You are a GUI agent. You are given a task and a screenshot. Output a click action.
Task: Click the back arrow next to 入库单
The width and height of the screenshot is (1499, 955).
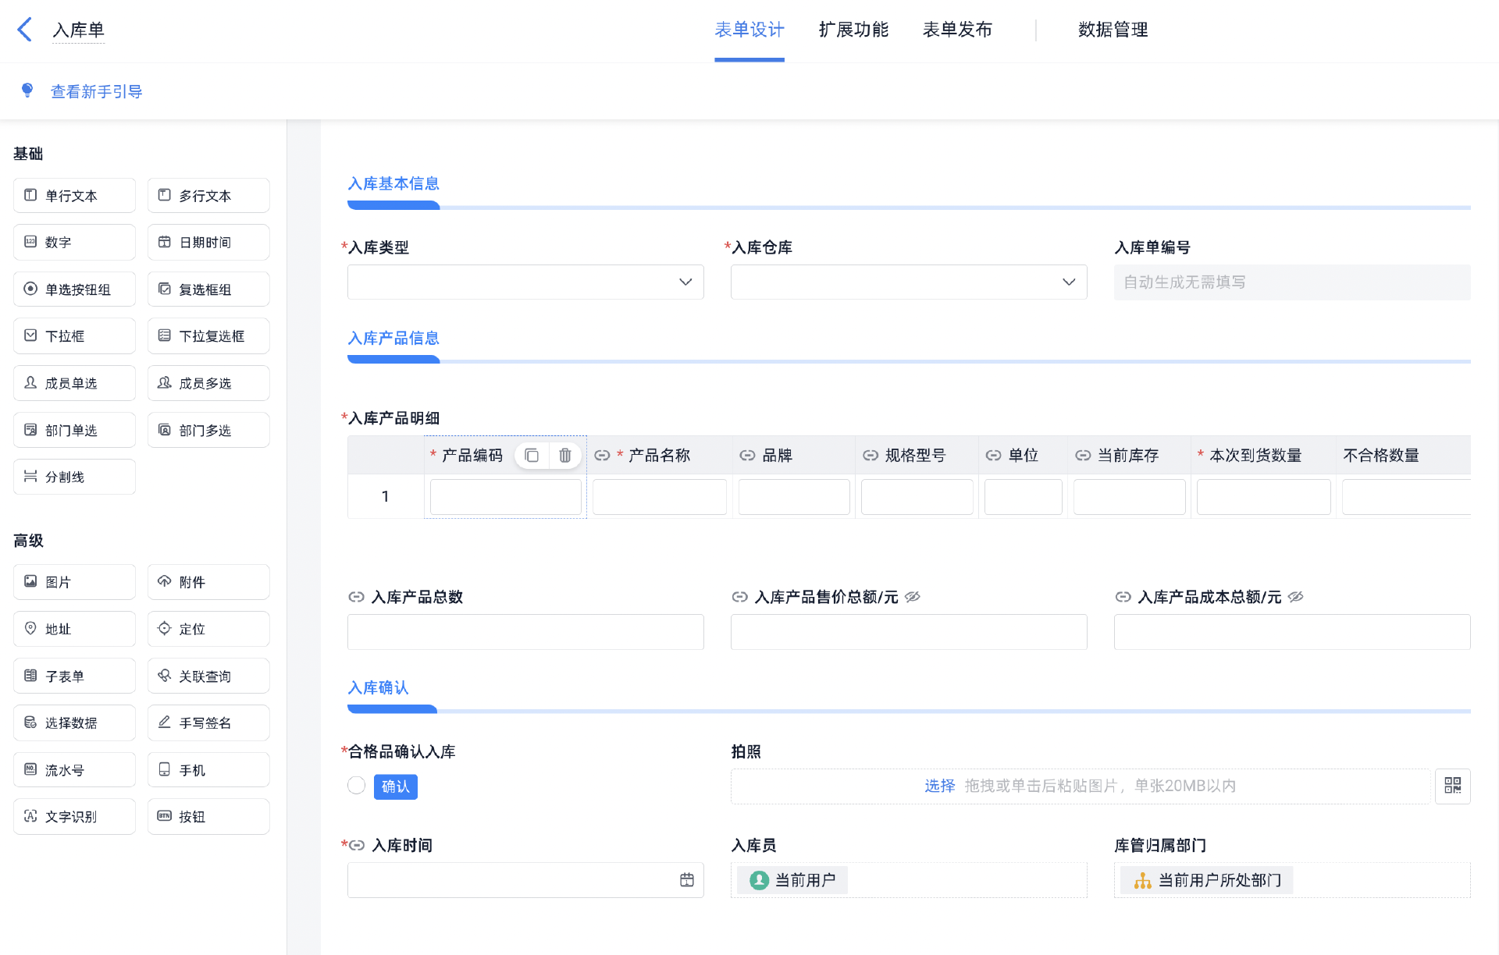point(25,30)
